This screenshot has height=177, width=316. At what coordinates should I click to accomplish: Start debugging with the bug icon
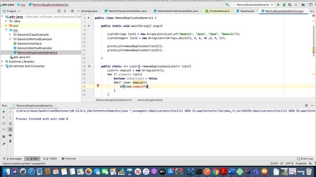[284, 4]
